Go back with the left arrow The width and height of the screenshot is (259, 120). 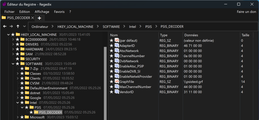tap(5, 27)
